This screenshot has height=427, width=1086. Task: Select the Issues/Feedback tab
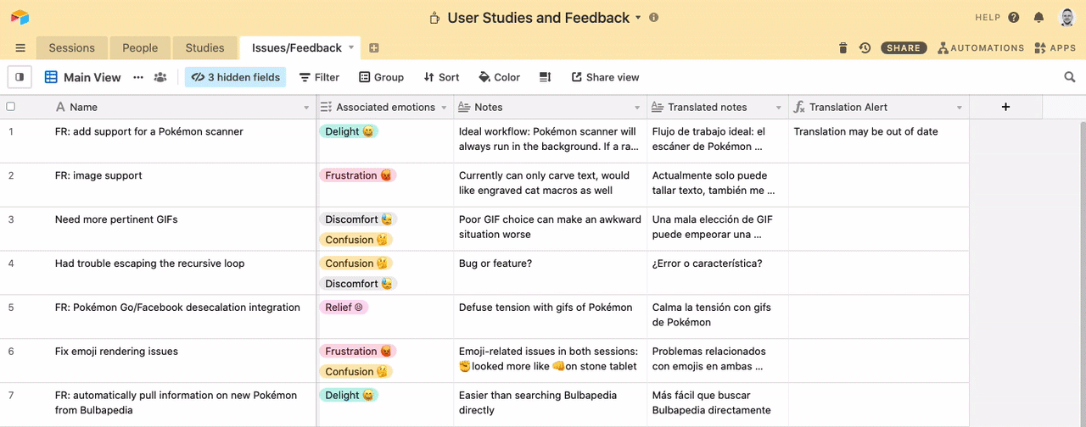297,48
